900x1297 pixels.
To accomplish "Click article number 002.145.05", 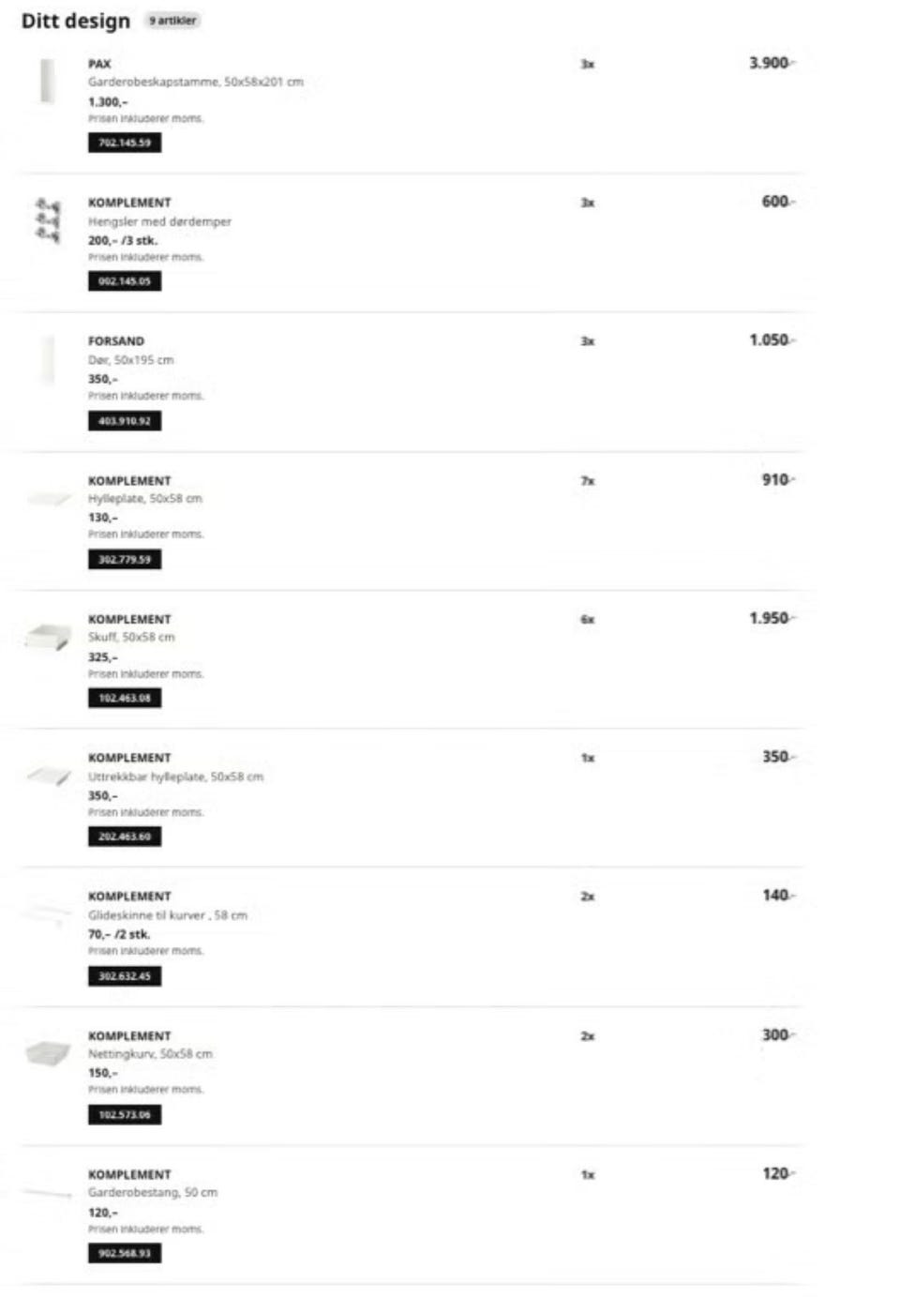I will pos(125,281).
